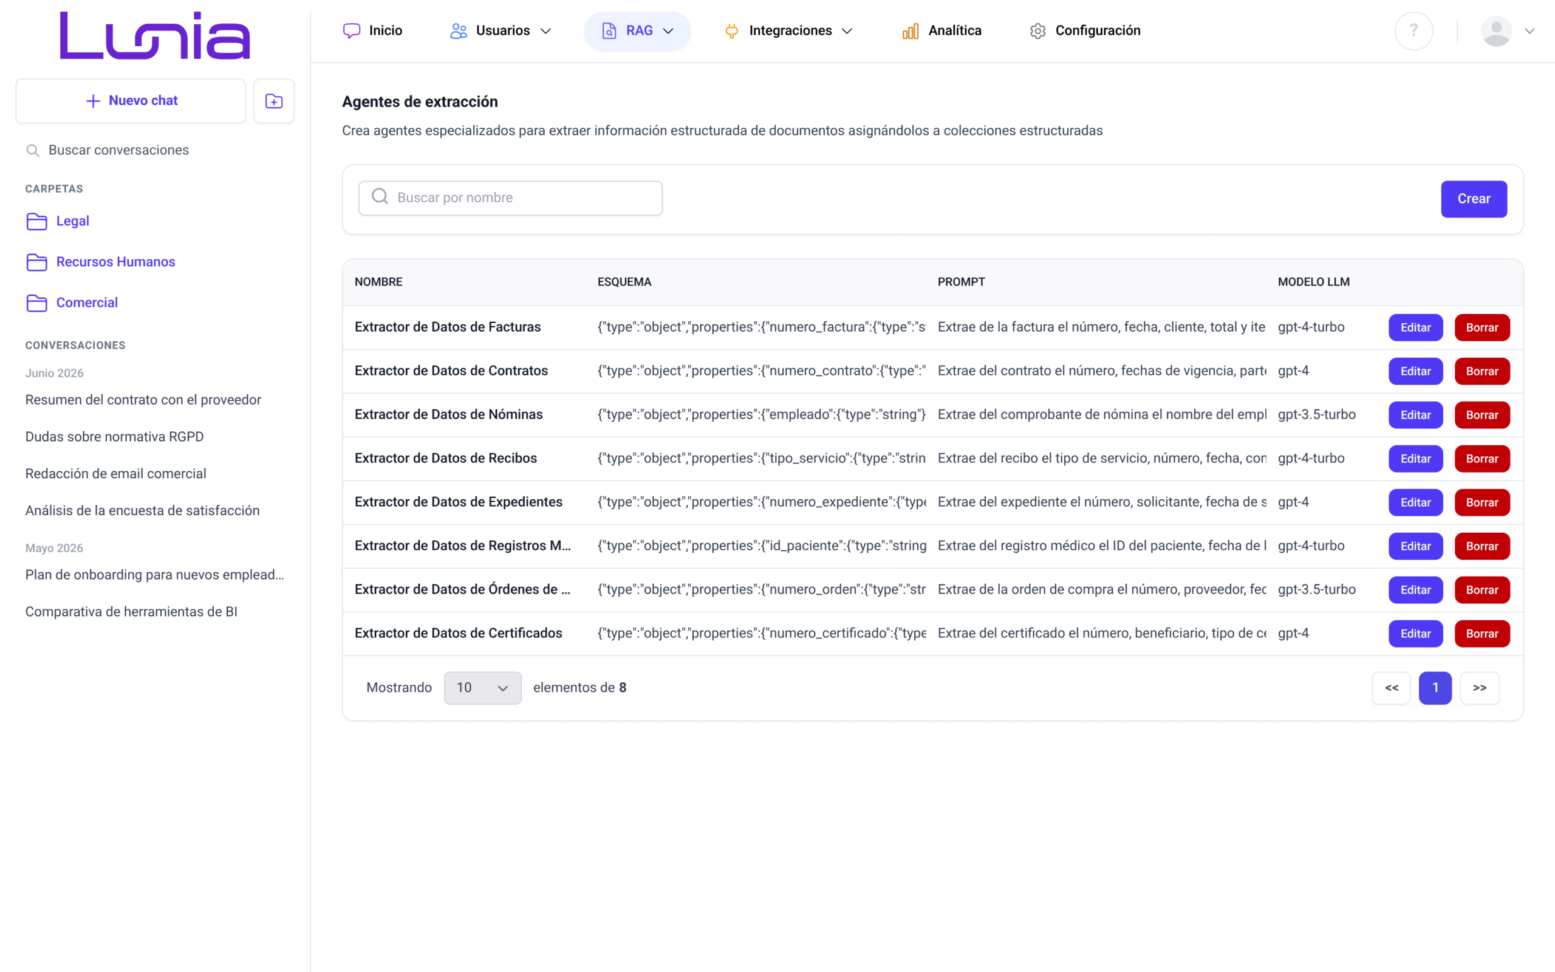The height and width of the screenshot is (972, 1555).
Task: Click the Lunia logo
Action: (x=155, y=35)
